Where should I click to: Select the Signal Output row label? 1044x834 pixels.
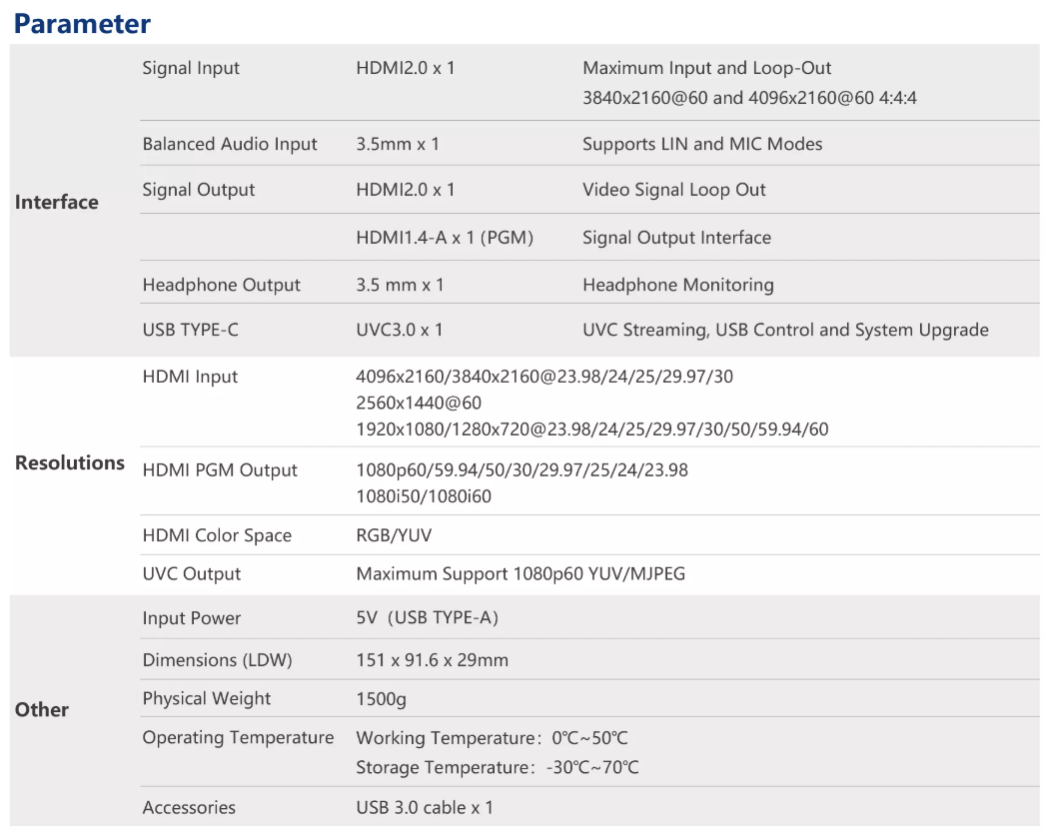point(199,190)
